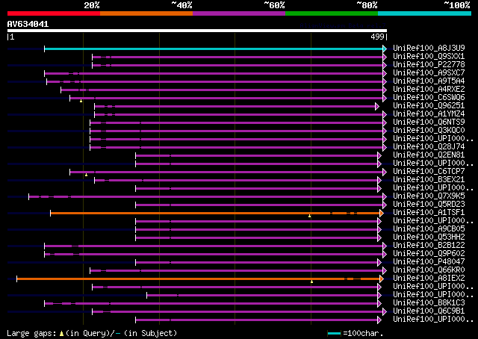478x339 pixels.
Task: Select the query name AV634041
Action: point(28,24)
